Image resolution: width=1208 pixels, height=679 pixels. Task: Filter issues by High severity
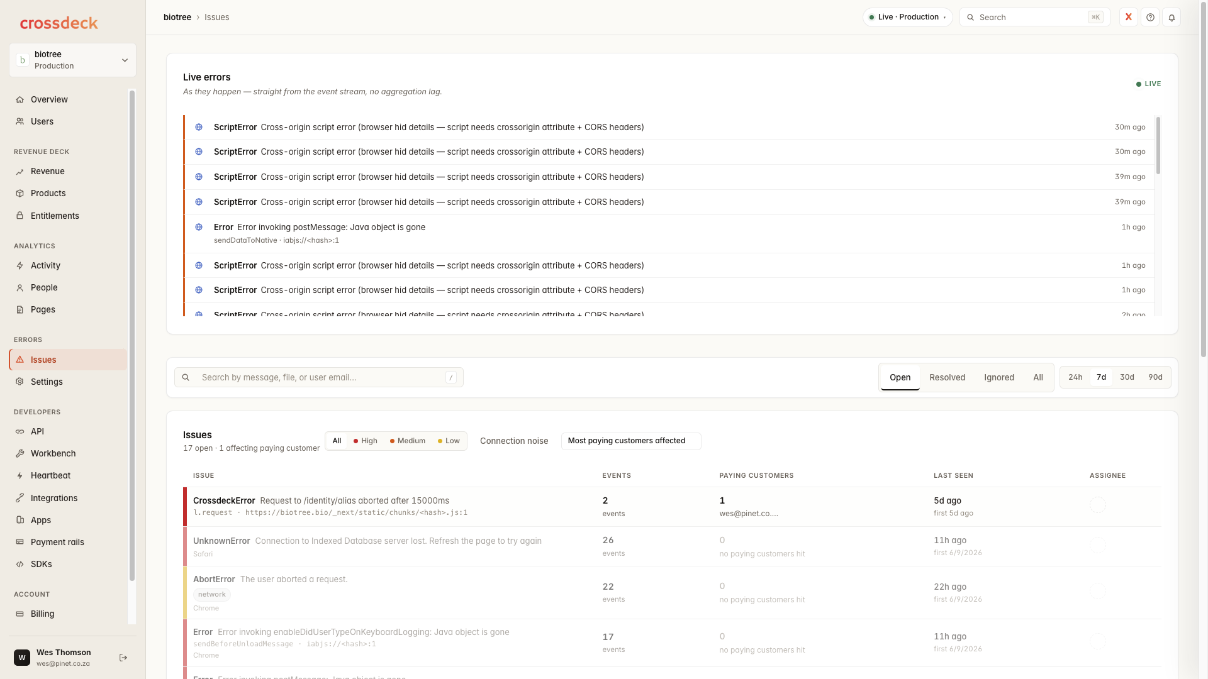(x=366, y=441)
